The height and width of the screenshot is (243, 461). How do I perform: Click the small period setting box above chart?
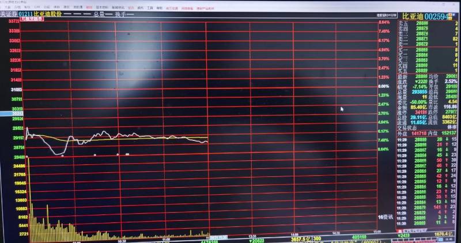pyautogui.click(x=386, y=15)
